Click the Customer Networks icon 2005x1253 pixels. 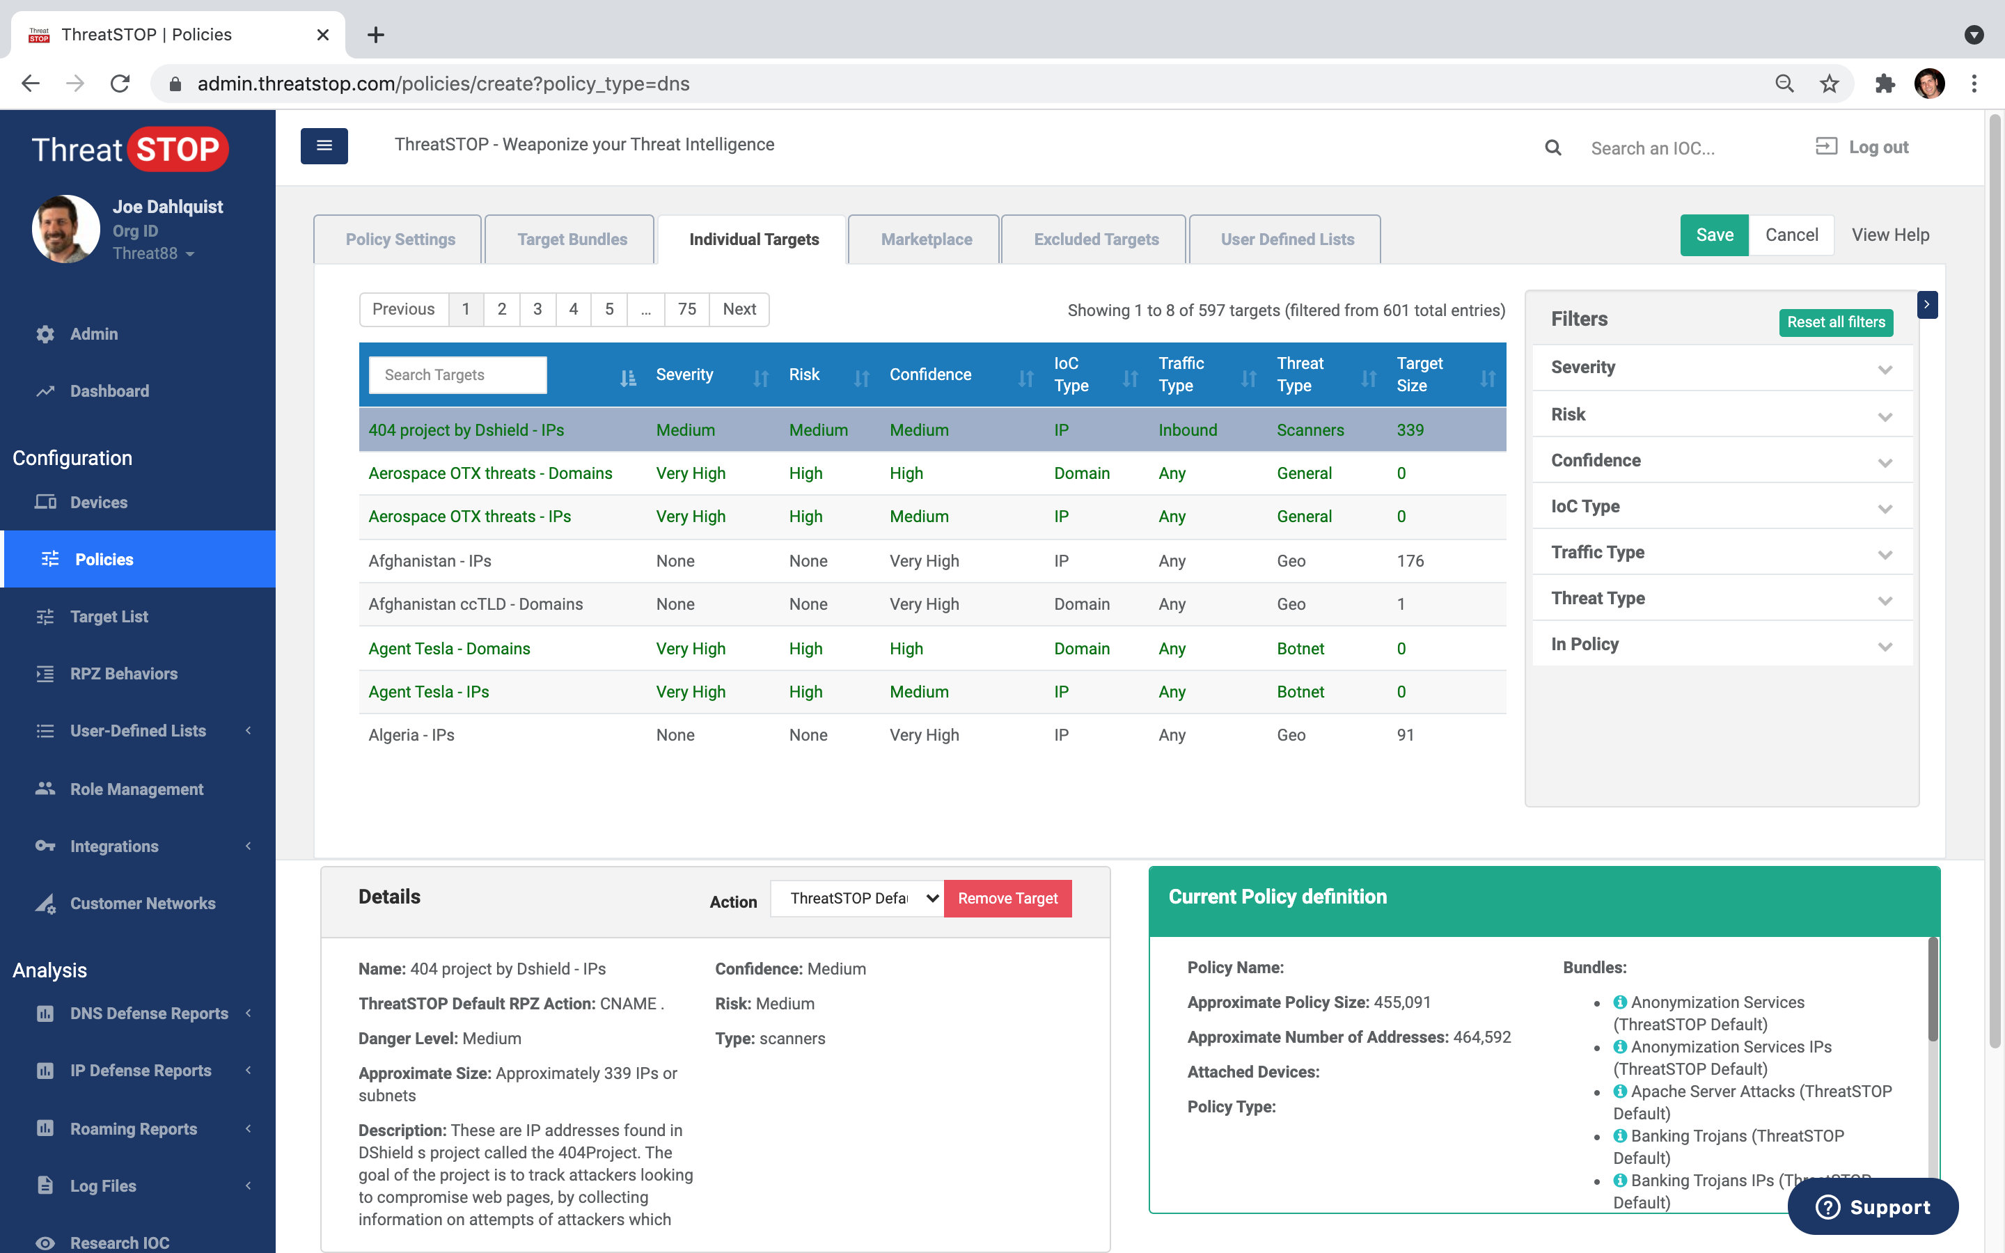[x=45, y=904]
